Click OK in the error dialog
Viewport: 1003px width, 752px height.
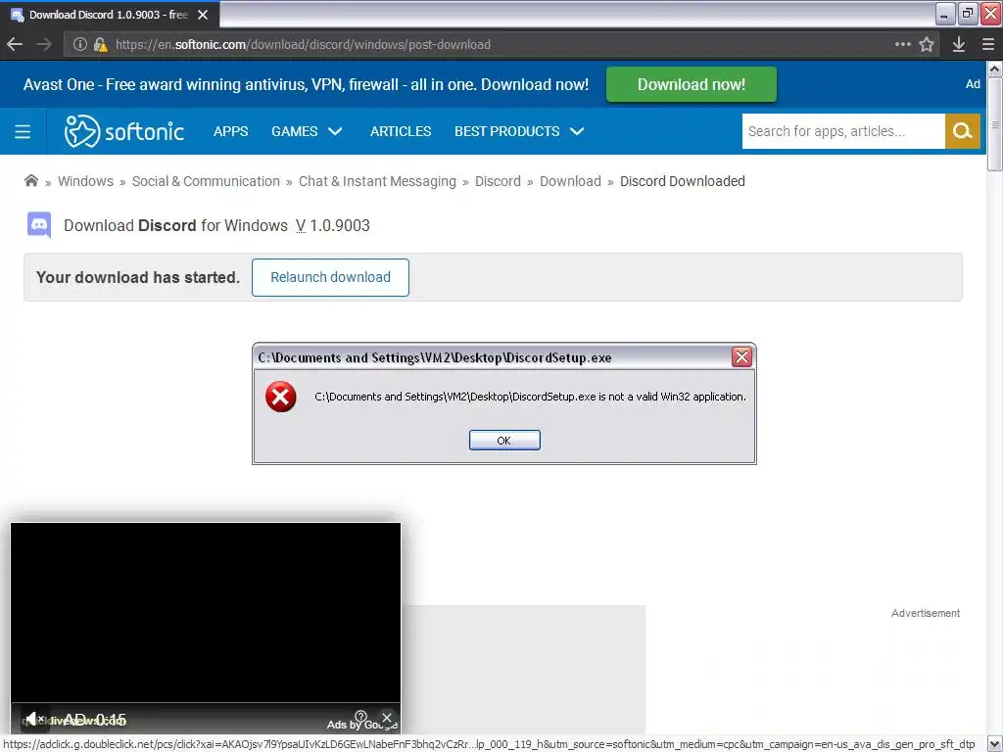click(504, 440)
